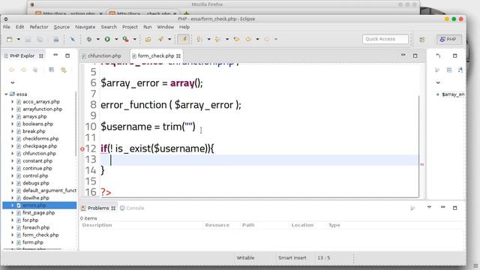Image resolution: width=480 pixels, height=270 pixels.
Task: Expand the chfunction.php tree node
Action: click(12, 153)
